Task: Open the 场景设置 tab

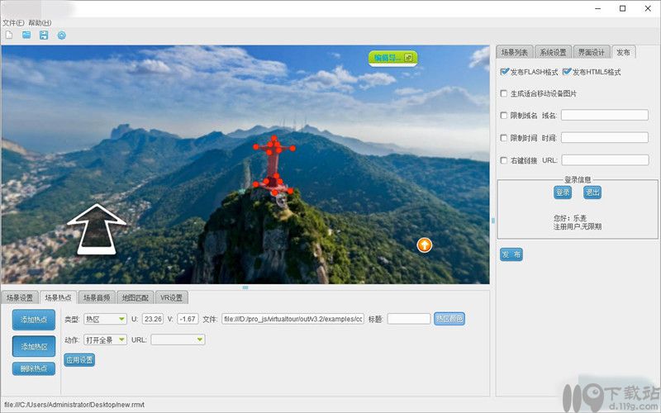Action: pos(20,297)
